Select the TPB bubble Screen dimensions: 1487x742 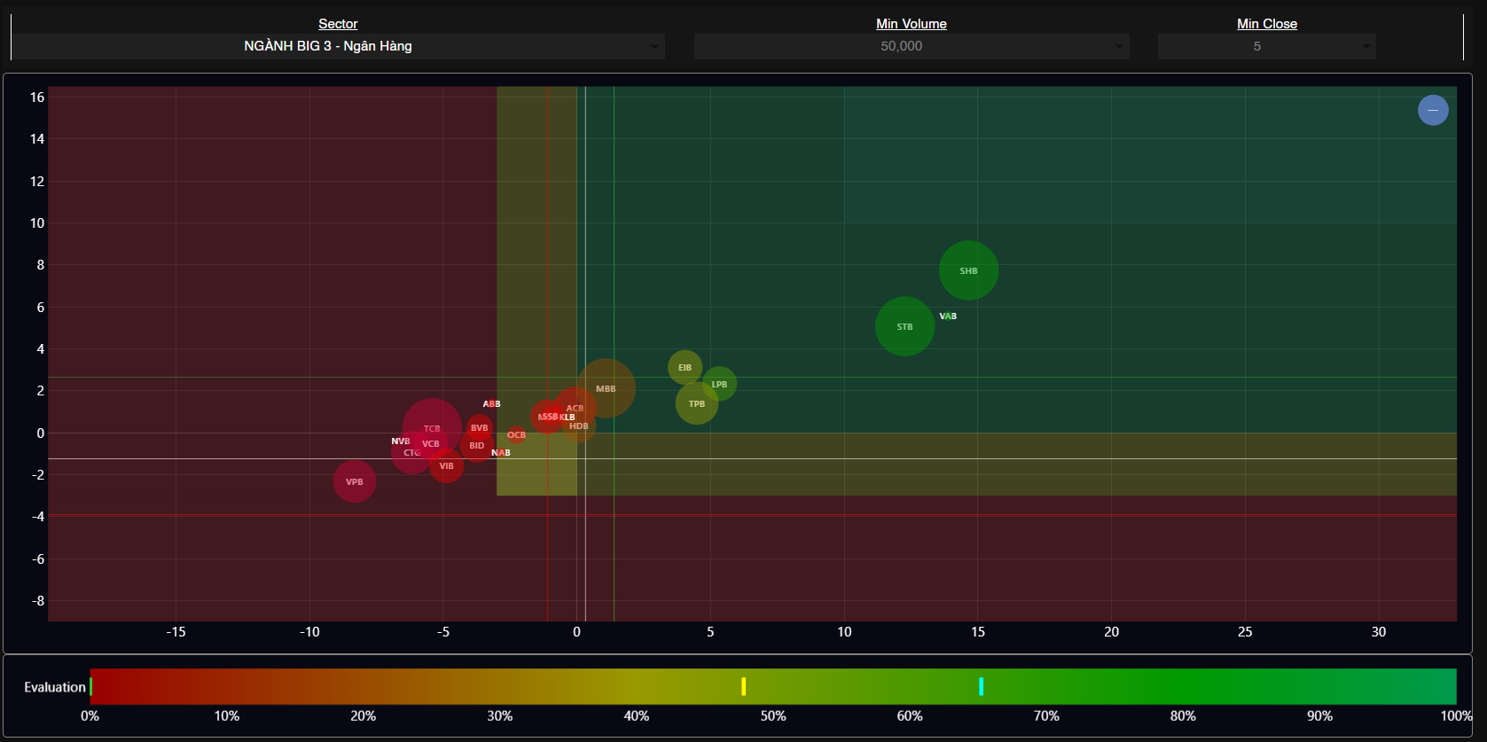[696, 404]
